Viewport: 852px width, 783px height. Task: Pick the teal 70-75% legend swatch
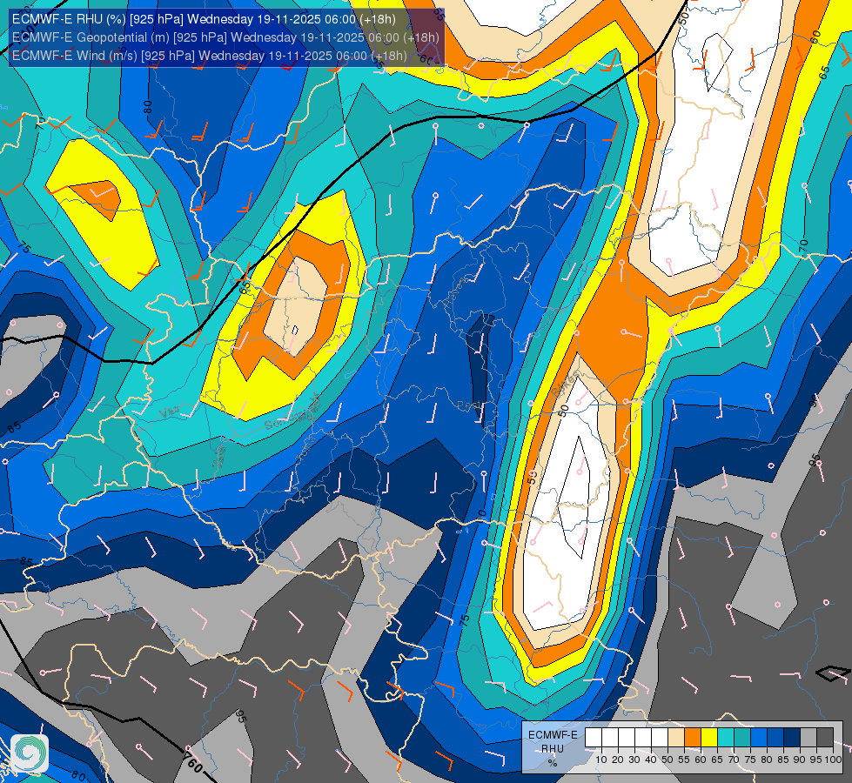[x=742, y=738]
